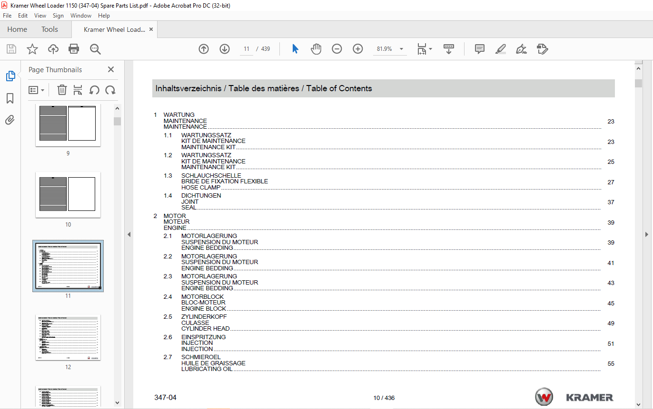Click the 2.7 SCHMIEROEL contents entry
653x409 pixels.
[x=389, y=363]
